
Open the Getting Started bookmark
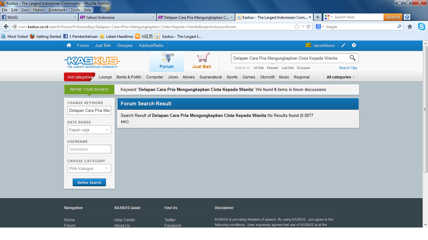click(x=45, y=36)
